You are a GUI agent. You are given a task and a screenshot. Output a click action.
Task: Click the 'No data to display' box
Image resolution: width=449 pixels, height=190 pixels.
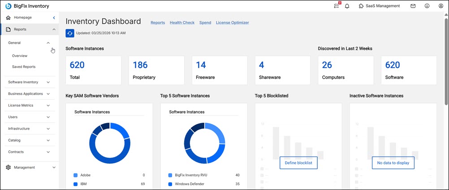click(393, 163)
